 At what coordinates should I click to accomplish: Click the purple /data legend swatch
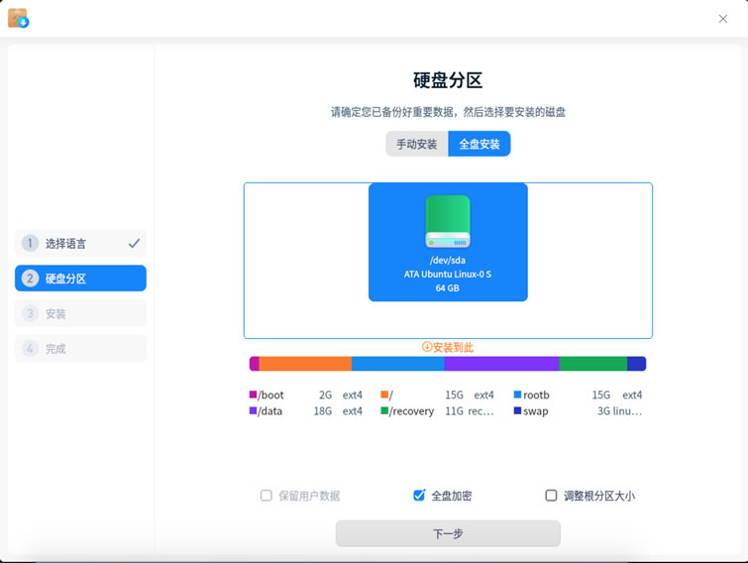[253, 410]
